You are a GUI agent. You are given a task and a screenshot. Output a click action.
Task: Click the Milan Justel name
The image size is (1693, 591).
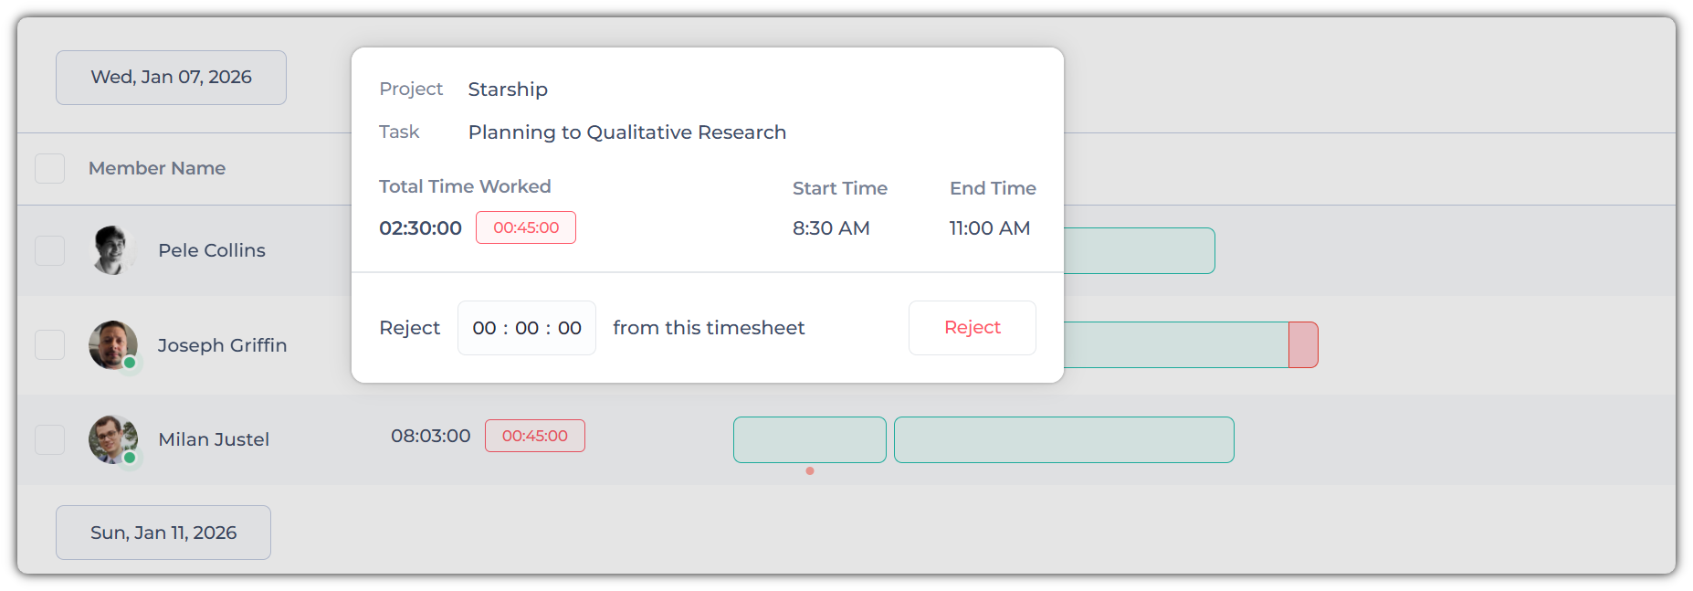click(x=214, y=439)
